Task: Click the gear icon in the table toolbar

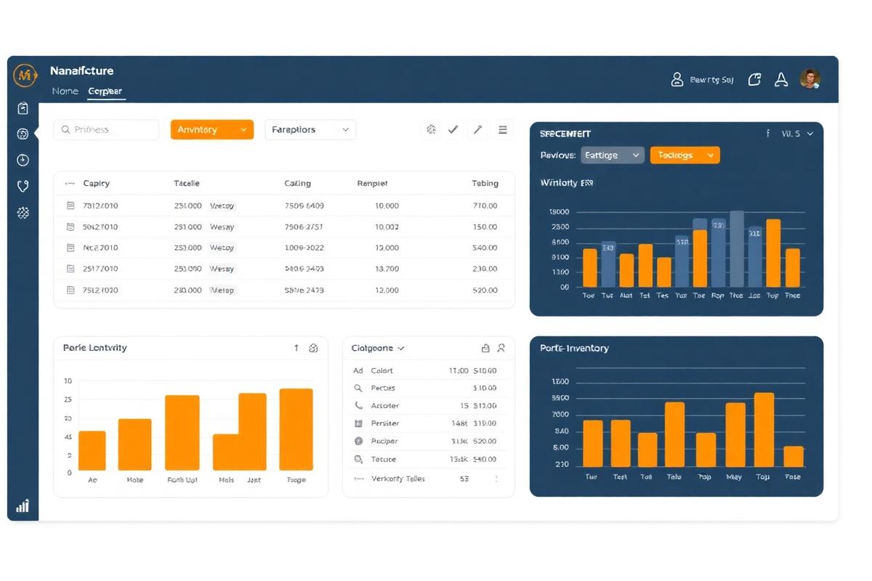Action: coord(431,129)
